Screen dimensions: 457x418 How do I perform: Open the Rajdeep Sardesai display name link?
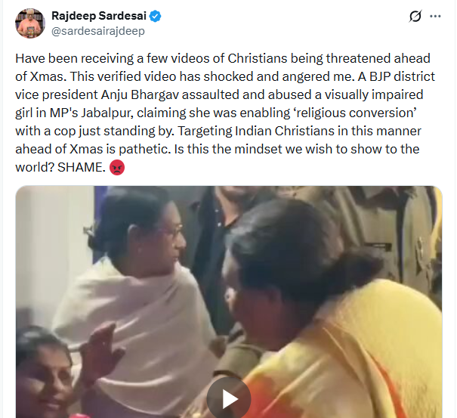(99, 16)
